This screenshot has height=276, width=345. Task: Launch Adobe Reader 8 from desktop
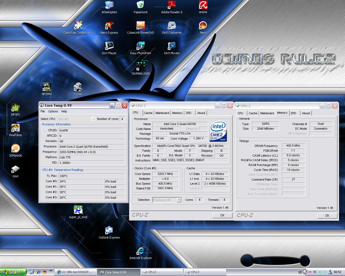(172, 7)
